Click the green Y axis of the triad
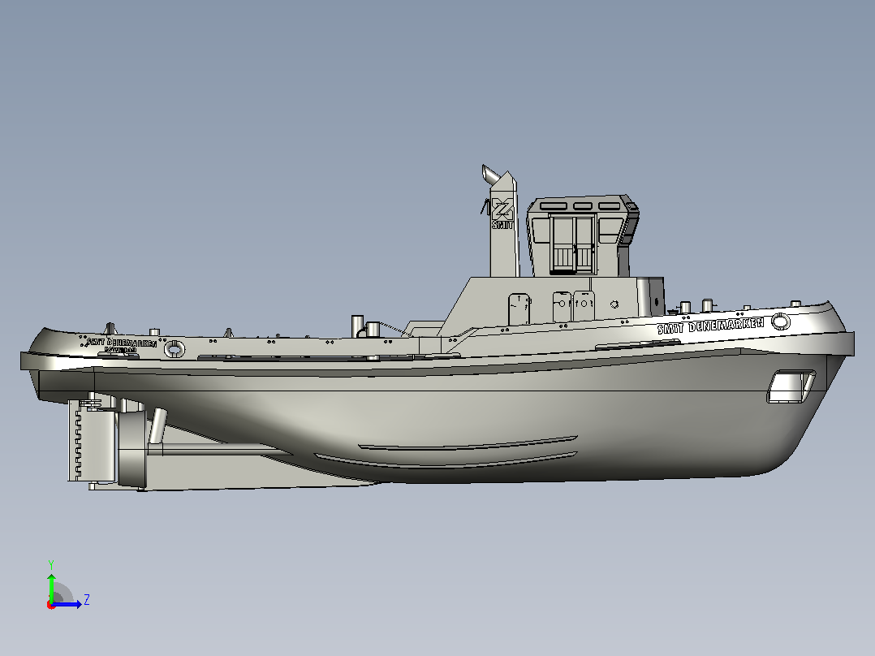Screen dimensions: 875x656 click(x=51, y=587)
